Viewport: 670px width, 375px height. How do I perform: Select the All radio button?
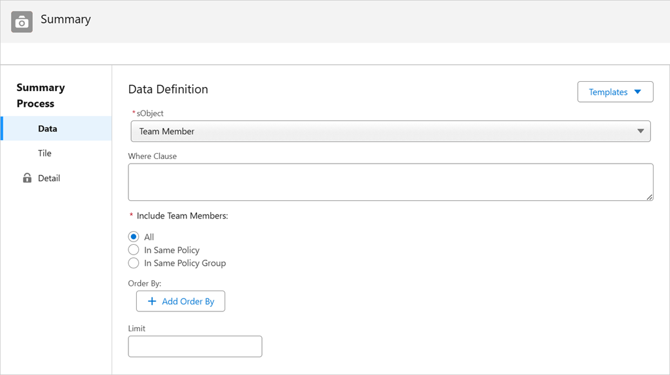tap(134, 237)
